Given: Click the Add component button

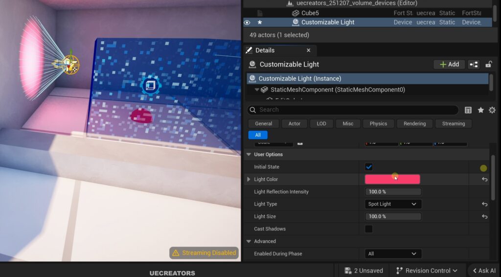Looking at the screenshot, I should tap(449, 64).
